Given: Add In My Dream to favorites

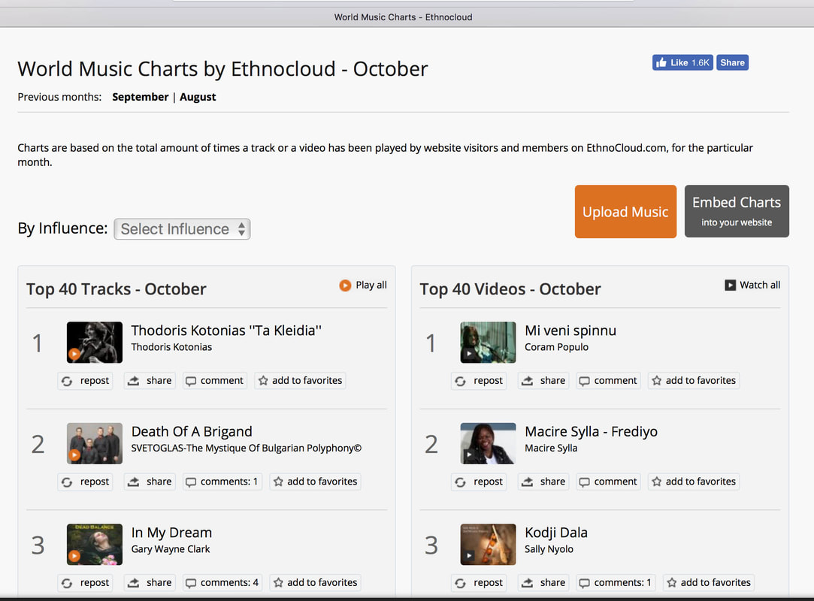Looking at the screenshot, I should pos(315,583).
